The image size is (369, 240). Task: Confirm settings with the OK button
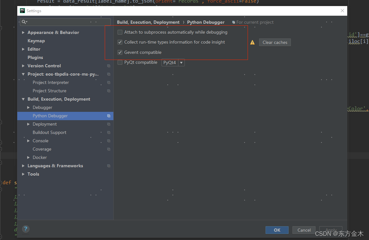[277, 230]
